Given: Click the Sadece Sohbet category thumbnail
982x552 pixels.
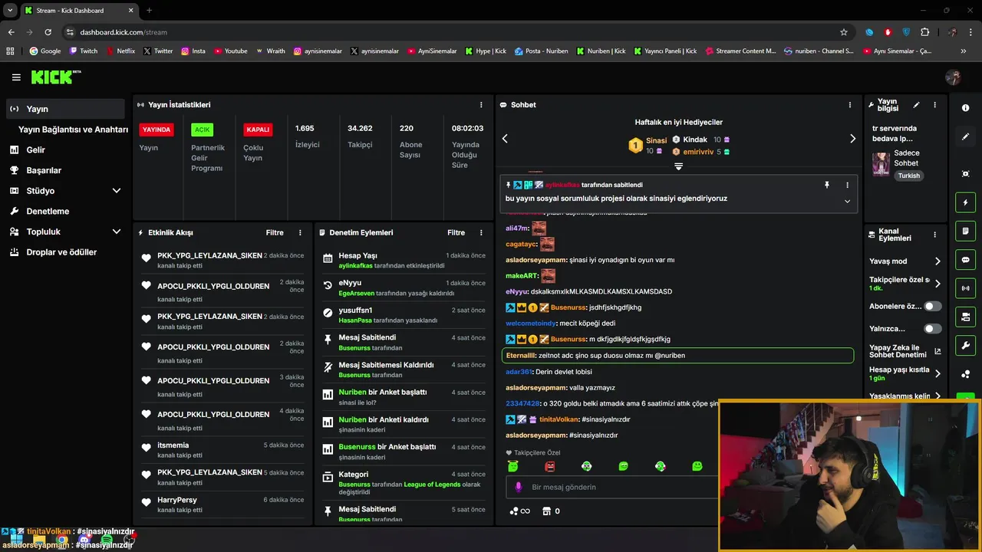Looking at the screenshot, I should (881, 163).
